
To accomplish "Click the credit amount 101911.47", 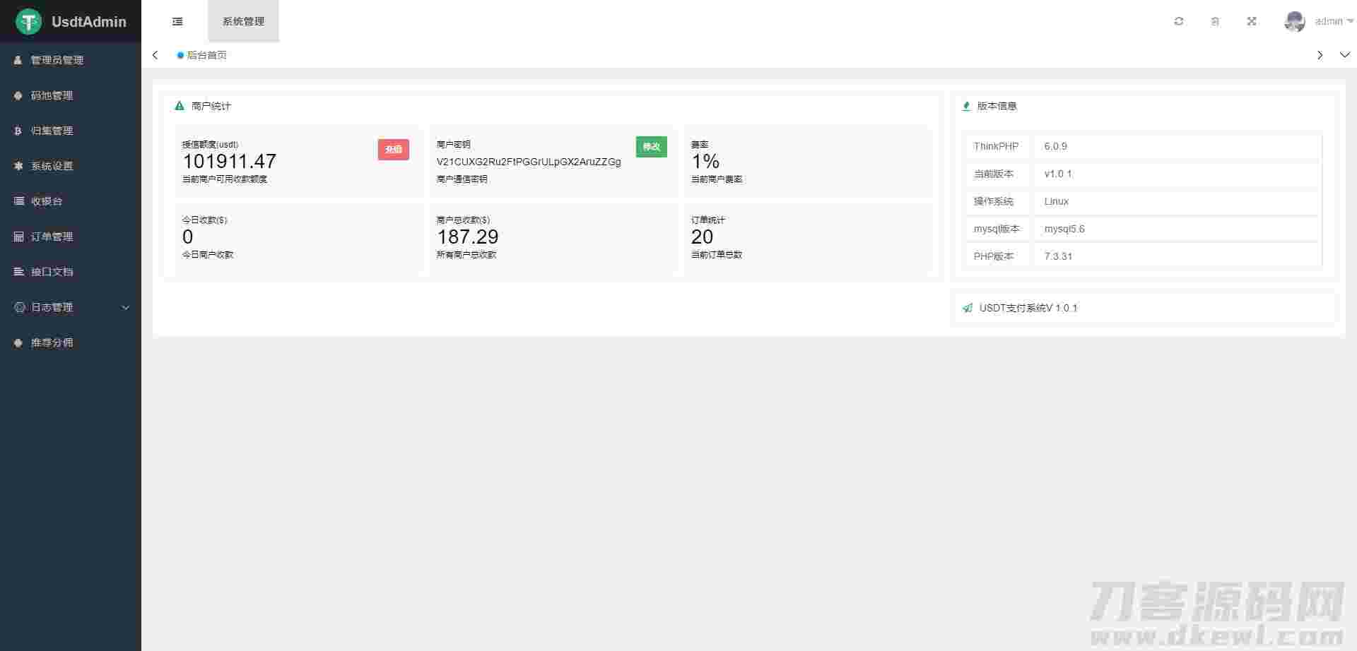I will click(230, 162).
